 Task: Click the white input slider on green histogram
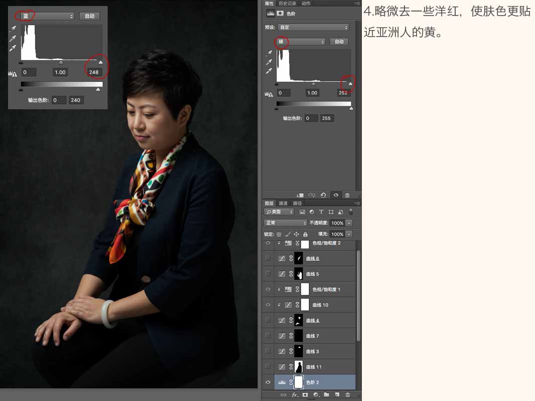(x=350, y=84)
